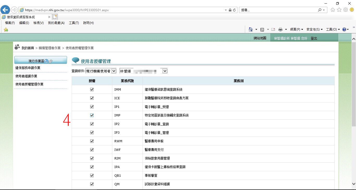Open the 我的最愛(A) menu
Screen dimensions: 356x190
pyautogui.click(x=56, y=23)
